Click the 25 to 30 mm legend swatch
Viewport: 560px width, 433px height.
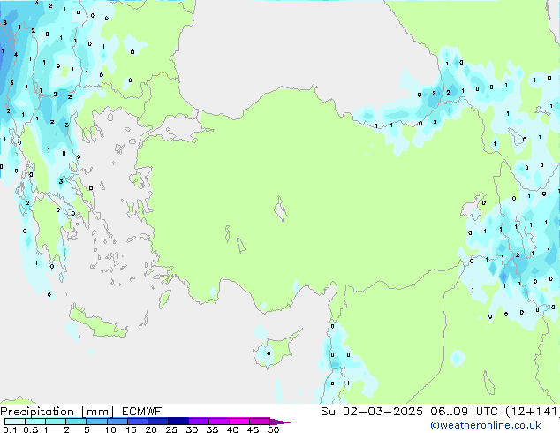pos(178,422)
